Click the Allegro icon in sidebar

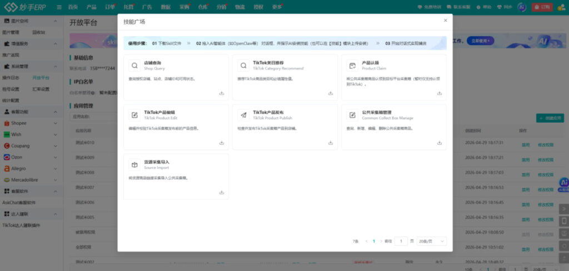[7, 168]
